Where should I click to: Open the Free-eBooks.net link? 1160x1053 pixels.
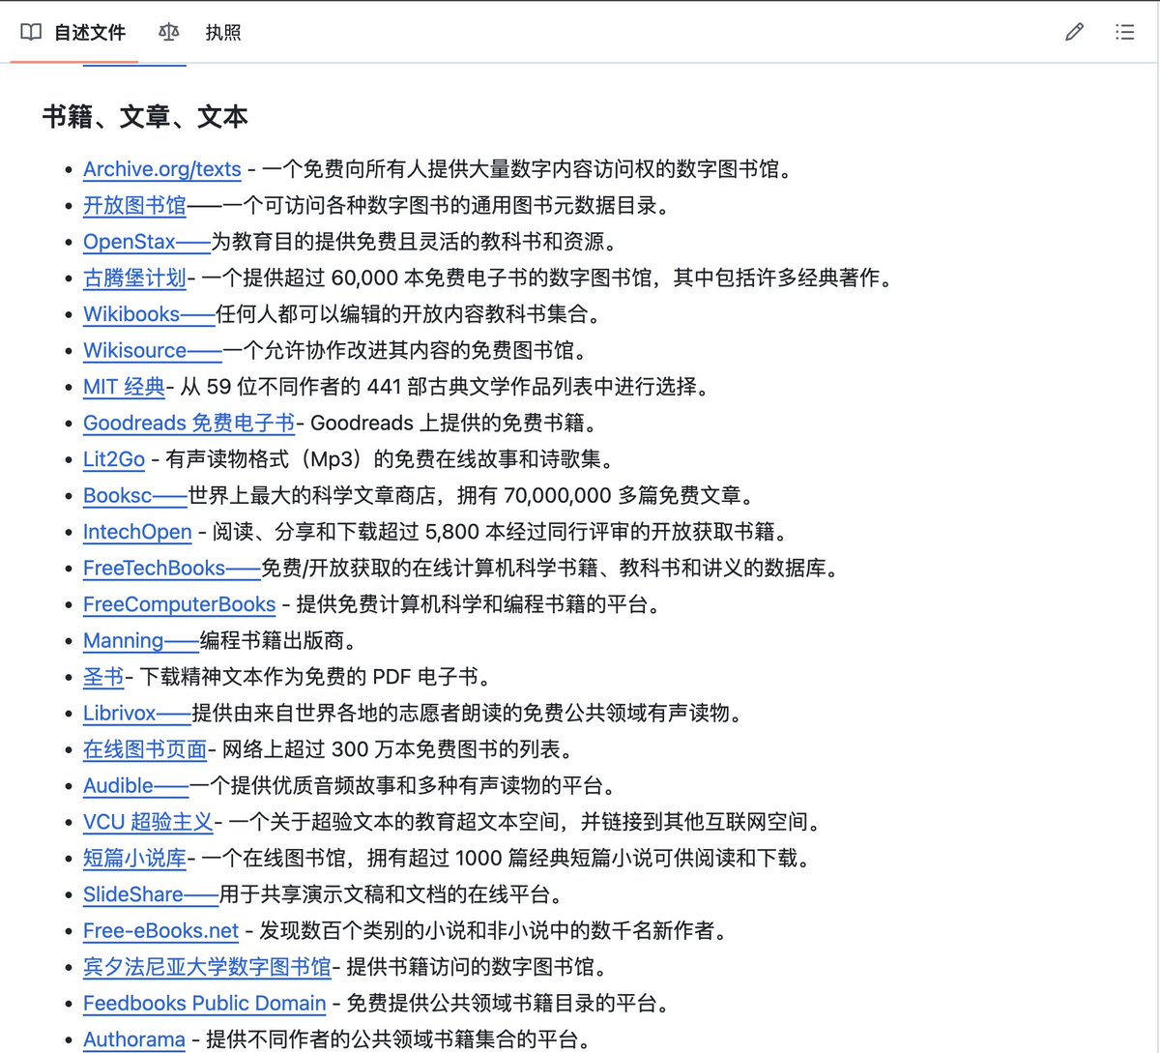pos(160,930)
